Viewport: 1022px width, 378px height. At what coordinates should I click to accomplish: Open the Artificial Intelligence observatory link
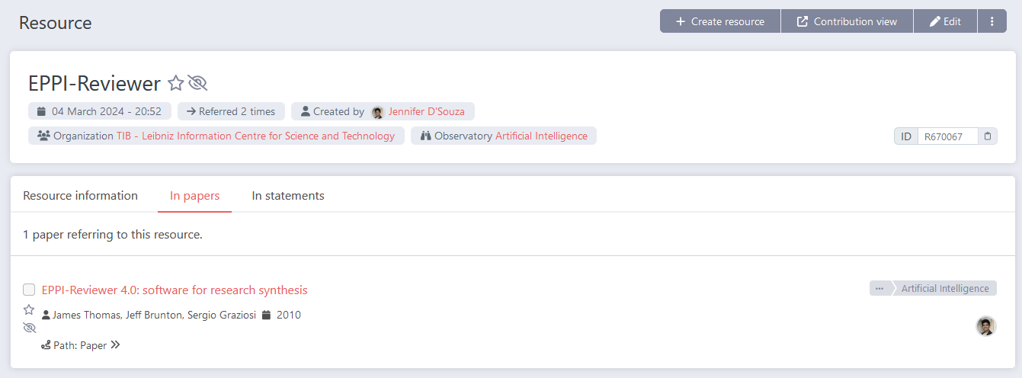coord(541,136)
